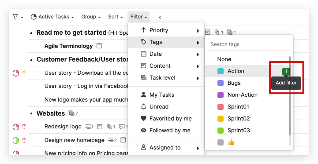Screen dimensions: 318x164
Task: Open the Content filter submenu
Action: tap(166, 66)
